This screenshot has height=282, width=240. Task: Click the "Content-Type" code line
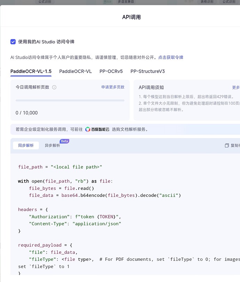tap(75, 224)
